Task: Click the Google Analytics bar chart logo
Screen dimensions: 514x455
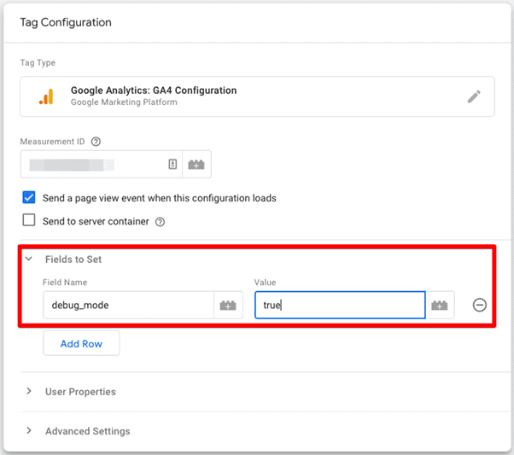Action: click(x=46, y=96)
